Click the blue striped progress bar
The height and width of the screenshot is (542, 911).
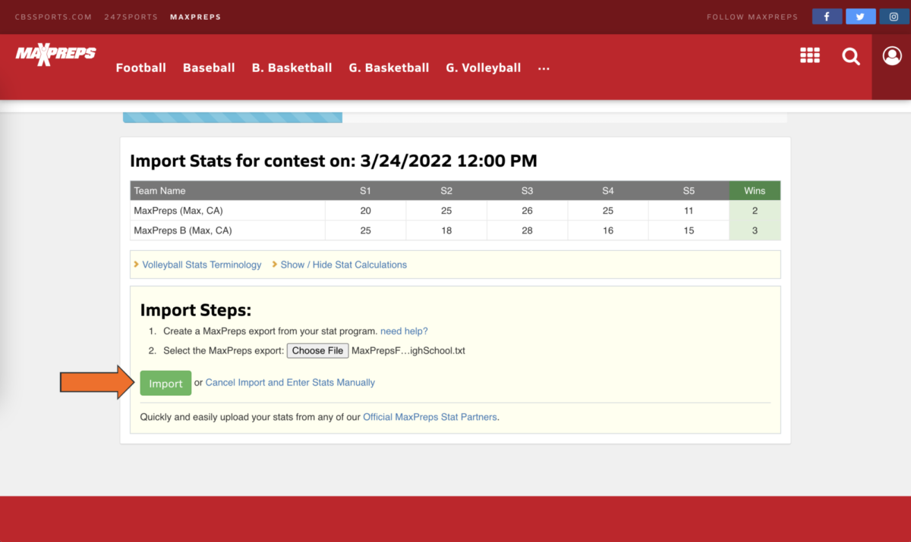tap(232, 117)
